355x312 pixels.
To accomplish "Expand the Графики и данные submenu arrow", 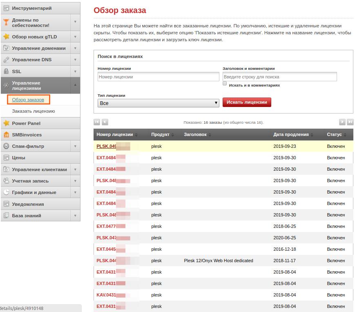I will [x=75, y=192].
